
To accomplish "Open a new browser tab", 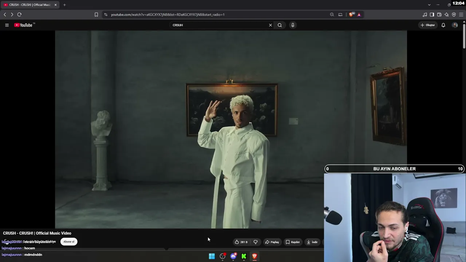I will click(64, 5).
